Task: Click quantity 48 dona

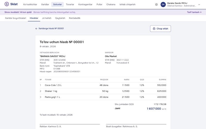Action: click(x=104, y=85)
